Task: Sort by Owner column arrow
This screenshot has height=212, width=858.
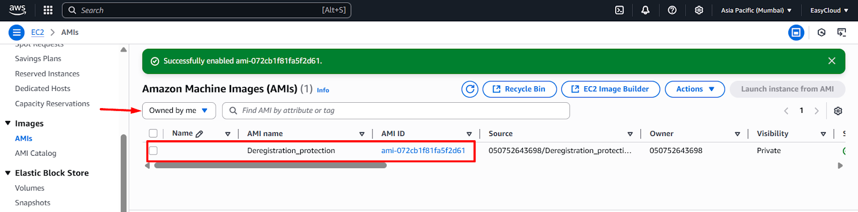Action: pyautogui.click(x=737, y=134)
